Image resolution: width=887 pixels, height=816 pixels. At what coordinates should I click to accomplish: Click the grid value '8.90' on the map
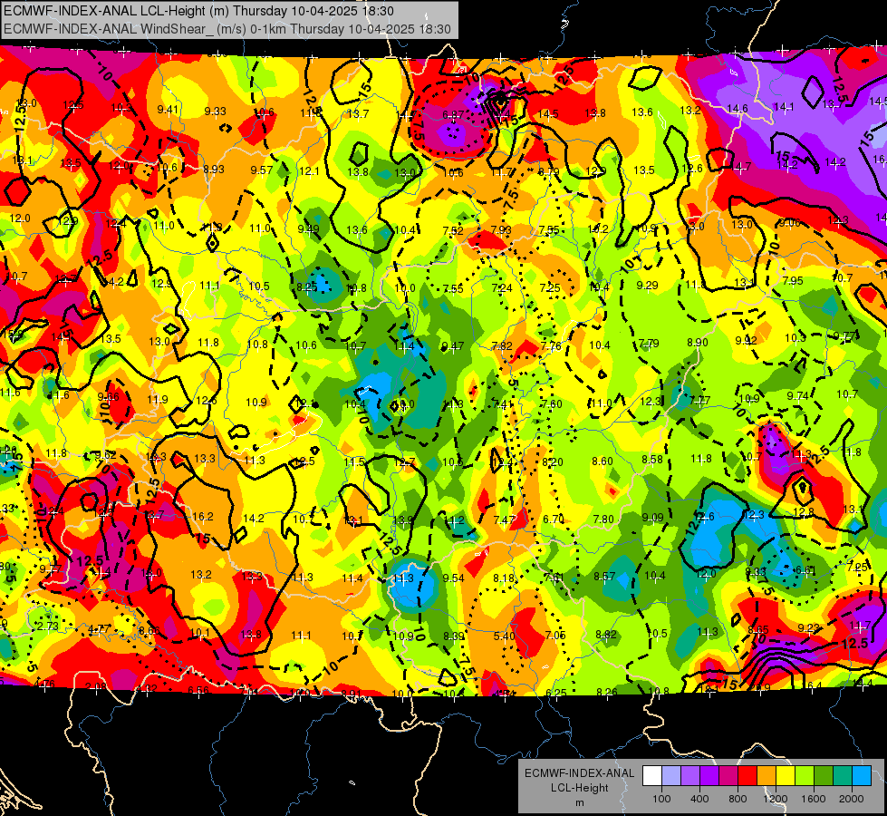tap(698, 343)
